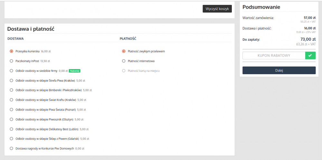Viewport: 322px width, 160px height.
Task: Click the Dalej button to continue
Action: [279, 70]
